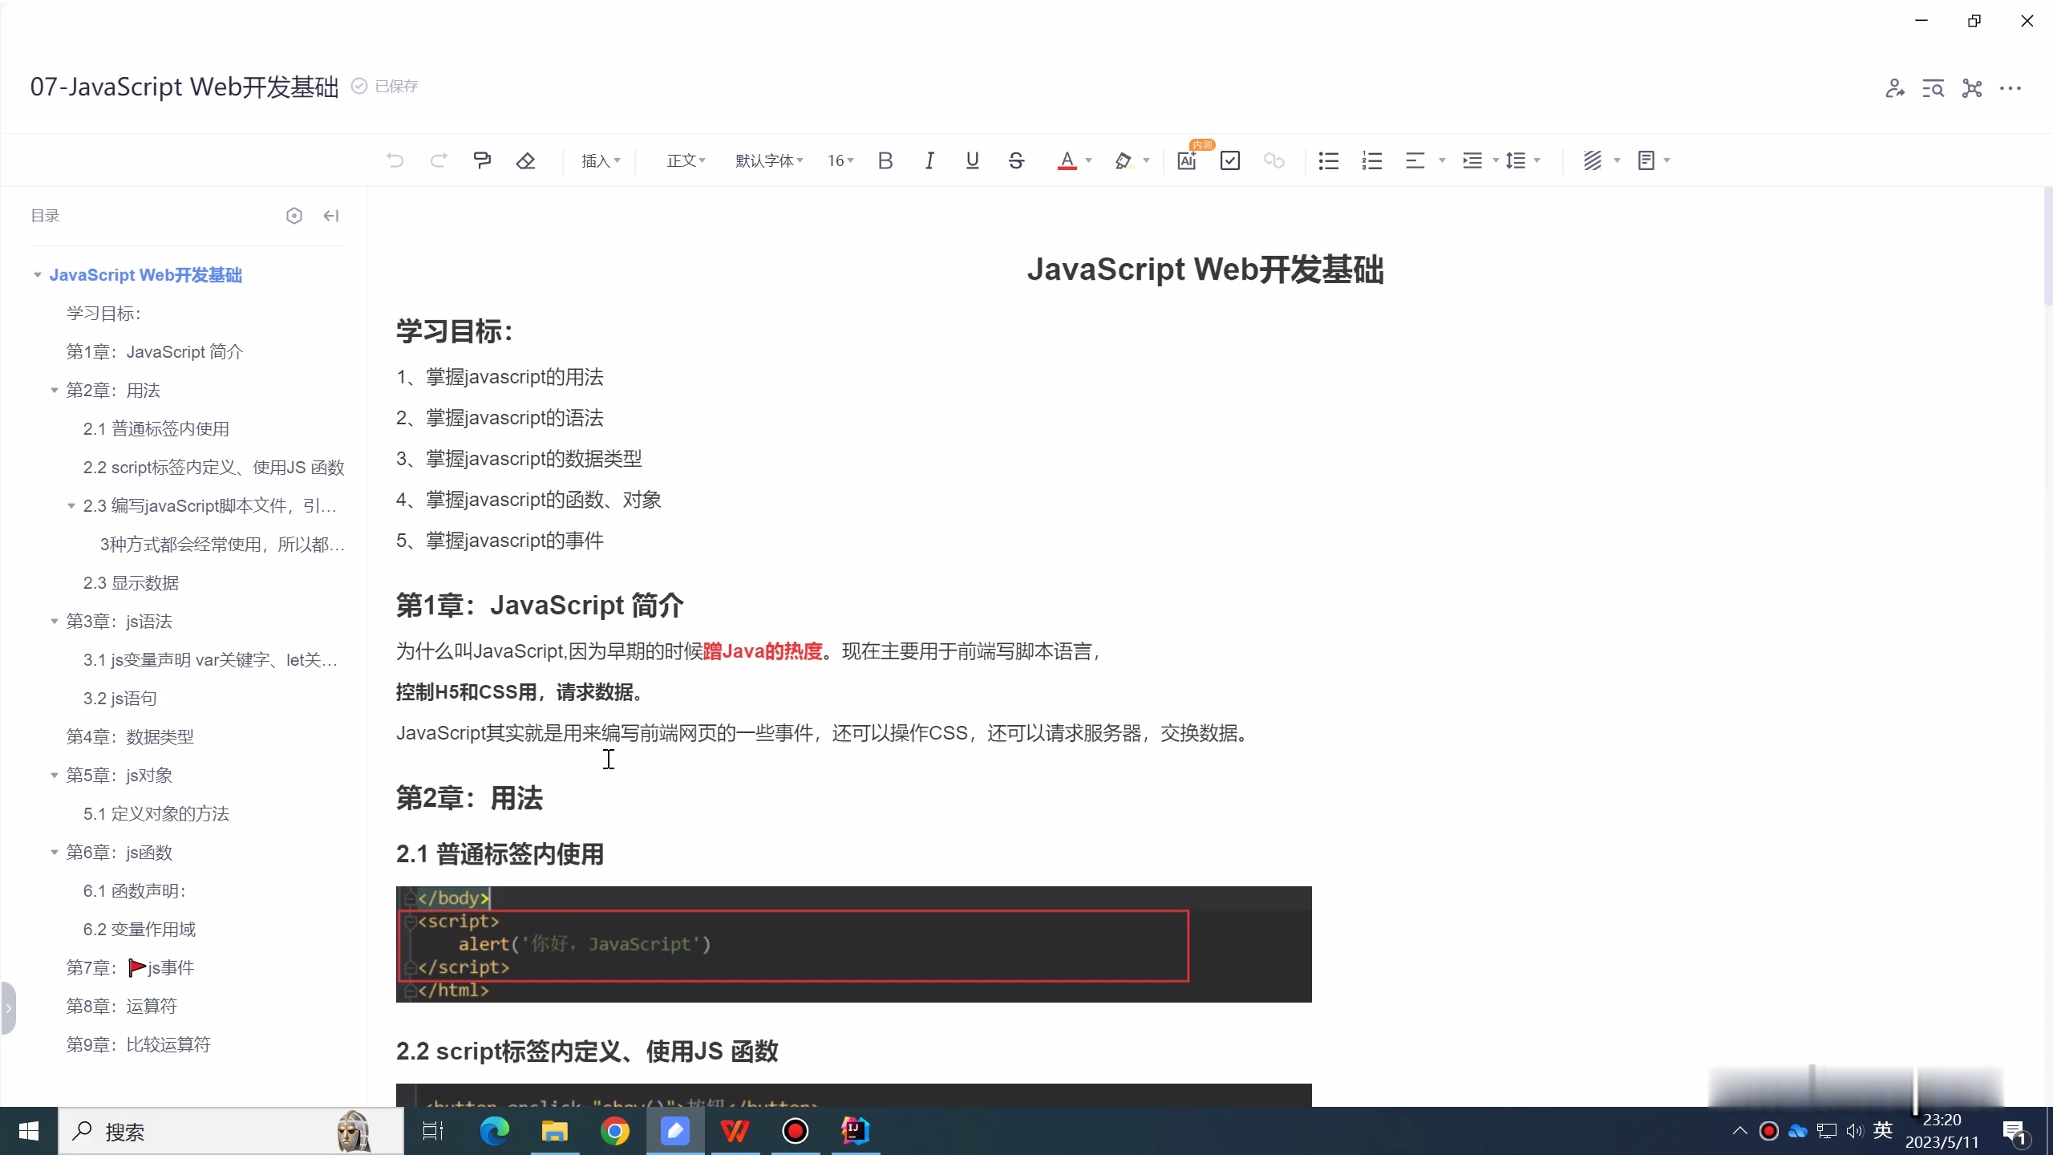Toggle underline formatting

click(971, 160)
